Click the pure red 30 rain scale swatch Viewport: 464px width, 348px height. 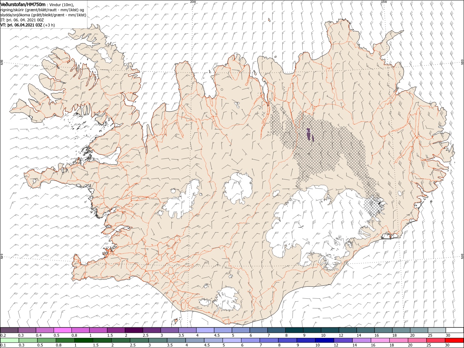click(454, 340)
